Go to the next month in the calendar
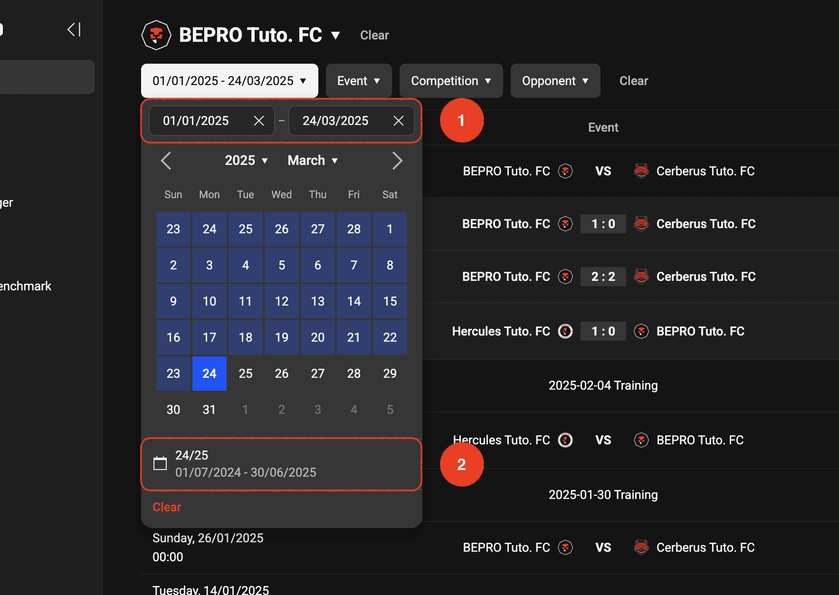The height and width of the screenshot is (595, 839). pos(397,161)
